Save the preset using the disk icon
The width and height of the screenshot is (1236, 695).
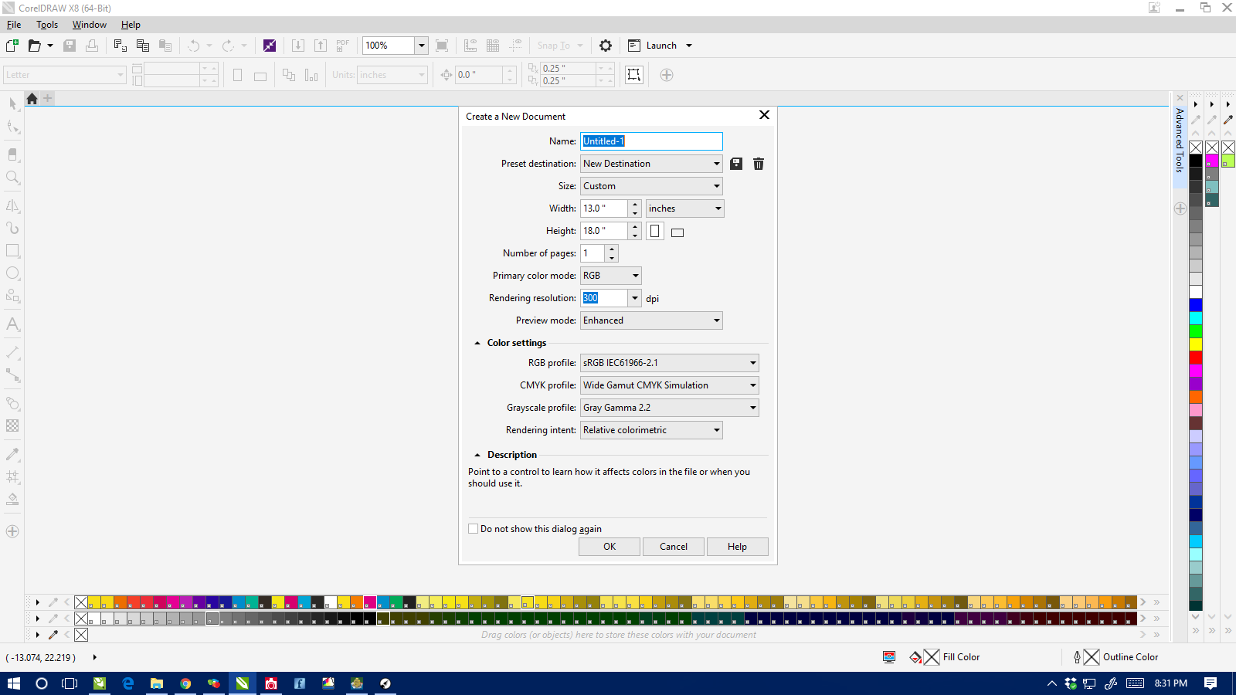pos(735,164)
